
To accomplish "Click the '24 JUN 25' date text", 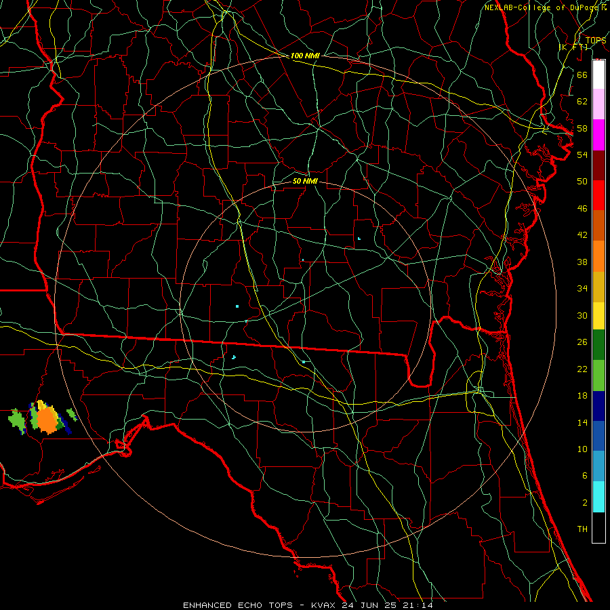I will pos(371,605).
